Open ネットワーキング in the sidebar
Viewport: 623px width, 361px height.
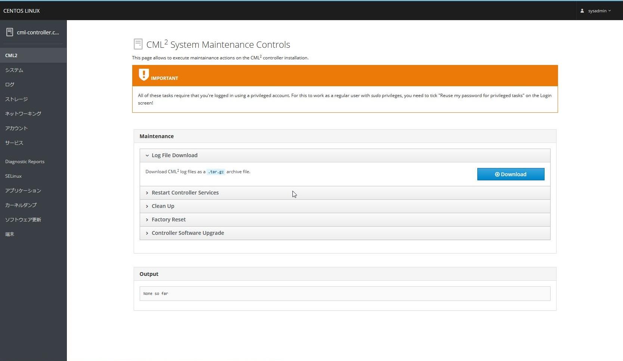click(33, 113)
